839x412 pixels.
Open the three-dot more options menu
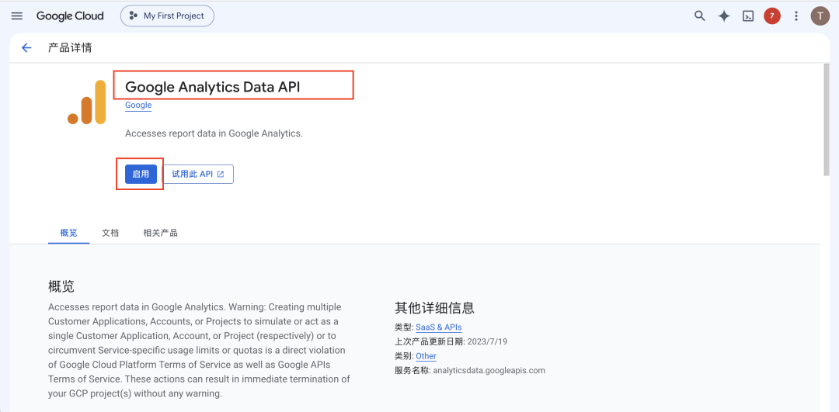pos(795,16)
